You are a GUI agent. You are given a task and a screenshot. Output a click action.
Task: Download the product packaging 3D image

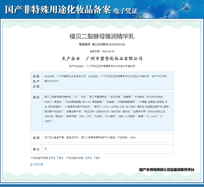tap(96, 158)
